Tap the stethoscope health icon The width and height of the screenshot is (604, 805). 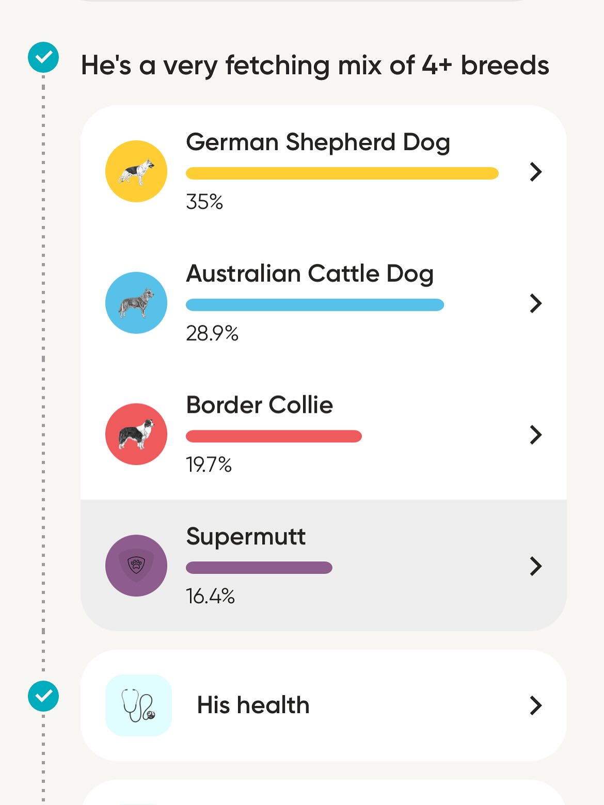[138, 705]
